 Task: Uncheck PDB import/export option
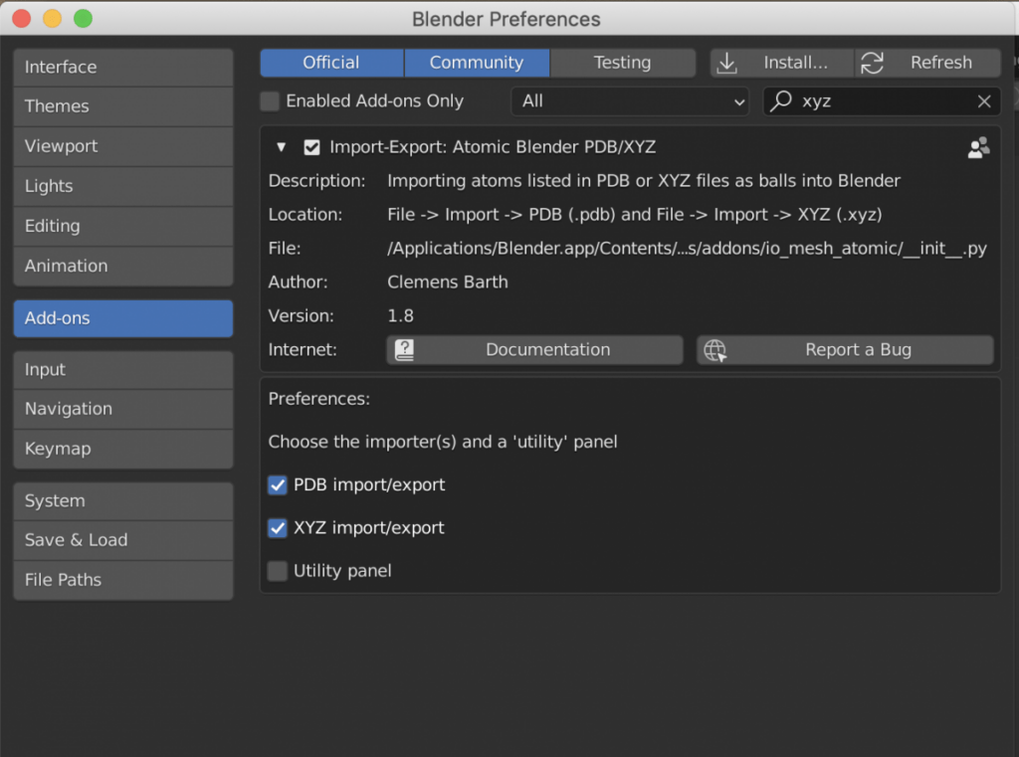pyautogui.click(x=278, y=484)
